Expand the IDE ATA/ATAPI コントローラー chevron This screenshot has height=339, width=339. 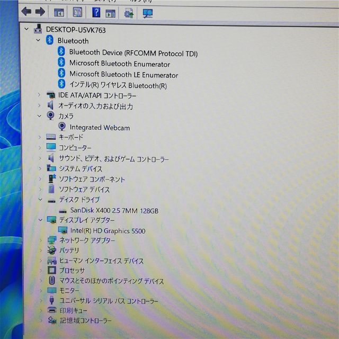click(39, 94)
